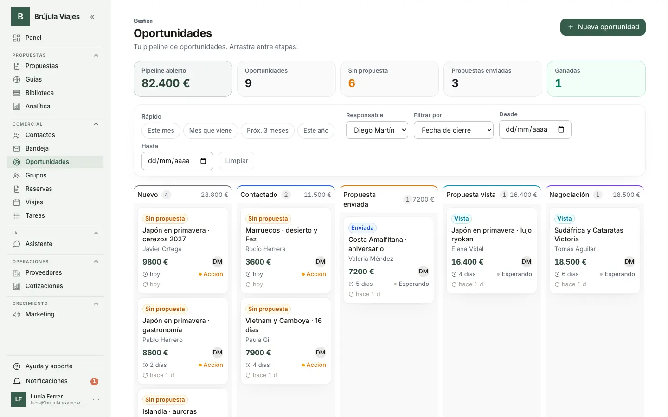
Task: Navigate to Cotizaciones in the sidebar
Action: pyautogui.click(x=56, y=286)
